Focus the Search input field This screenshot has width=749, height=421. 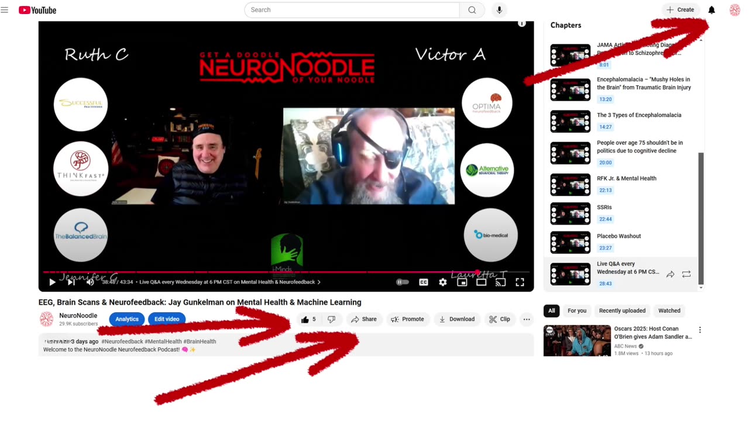pyautogui.click(x=352, y=10)
